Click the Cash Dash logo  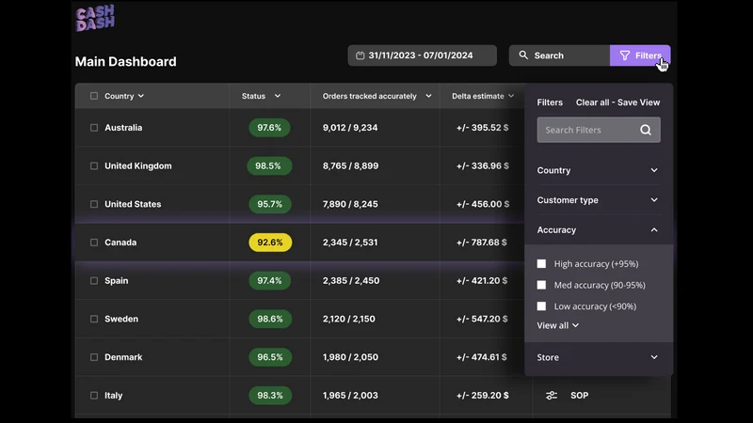coord(95,18)
